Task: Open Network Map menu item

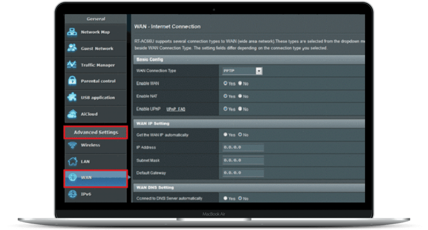Action: 96,32
